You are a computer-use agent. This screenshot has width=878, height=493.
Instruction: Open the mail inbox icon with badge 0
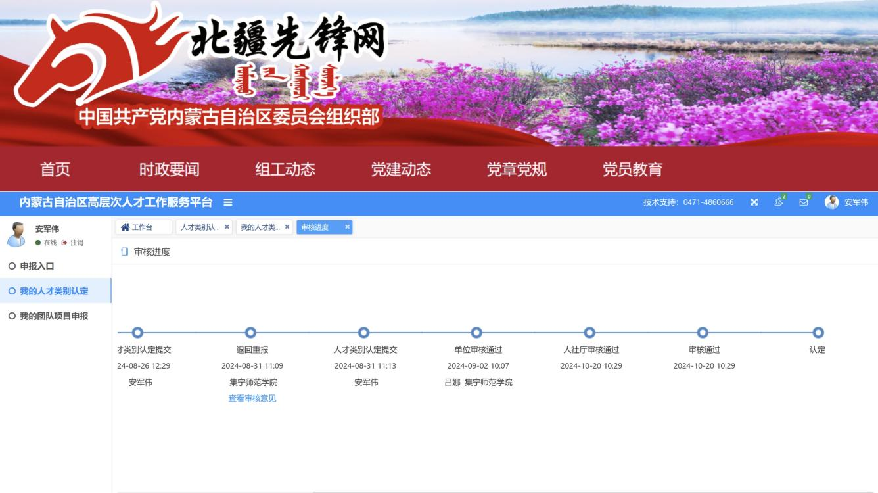pyautogui.click(x=802, y=204)
